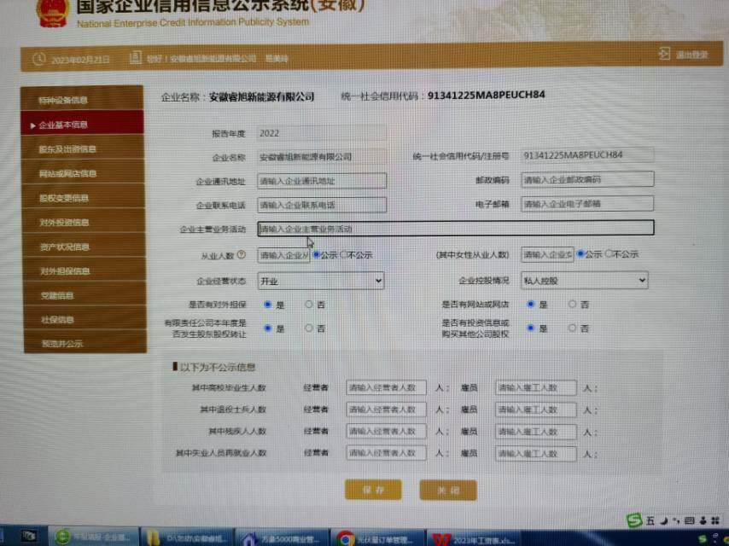Select 公示 for 从业人数
Image resolution: width=729 pixels, height=546 pixels.
(x=317, y=254)
